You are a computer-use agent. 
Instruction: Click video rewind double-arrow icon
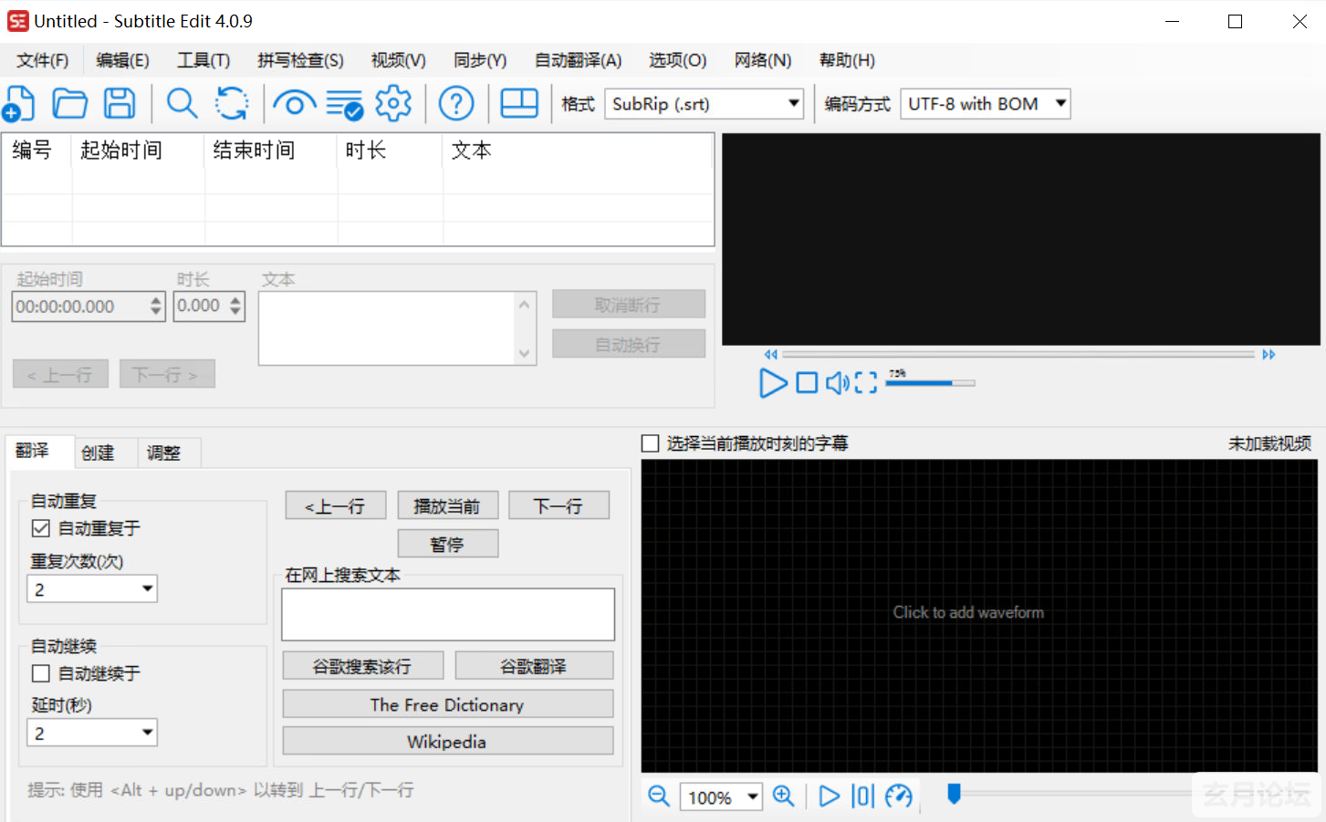pos(771,354)
